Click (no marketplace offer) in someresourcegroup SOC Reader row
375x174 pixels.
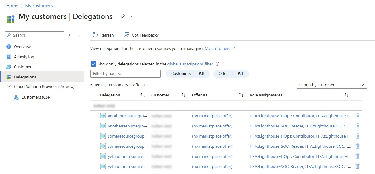[212, 146]
